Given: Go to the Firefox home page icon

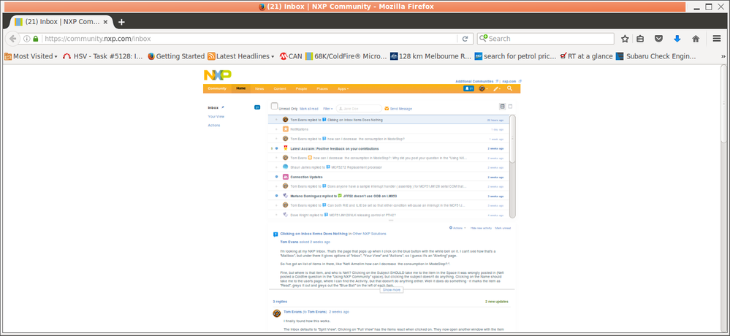Looking at the screenshot, I should tap(696, 39).
